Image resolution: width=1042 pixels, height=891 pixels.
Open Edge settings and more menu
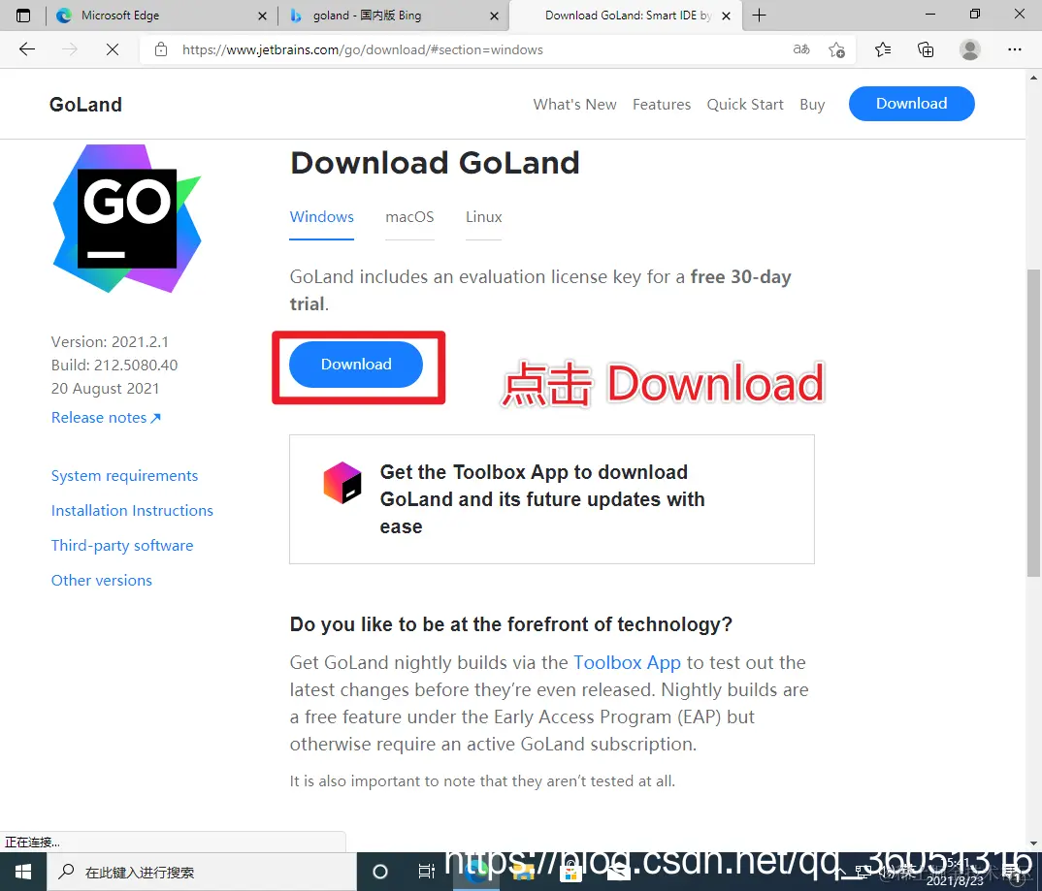[x=1014, y=49]
